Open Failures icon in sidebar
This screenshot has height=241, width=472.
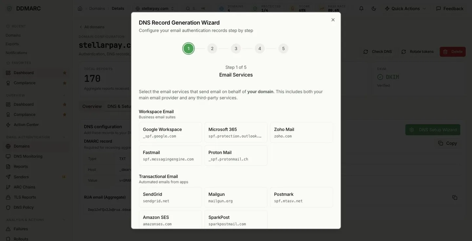point(8,229)
